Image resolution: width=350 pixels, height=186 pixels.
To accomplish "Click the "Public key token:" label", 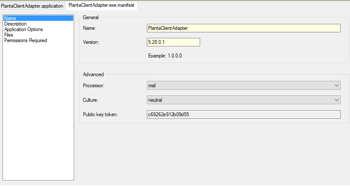I will pos(100,114).
